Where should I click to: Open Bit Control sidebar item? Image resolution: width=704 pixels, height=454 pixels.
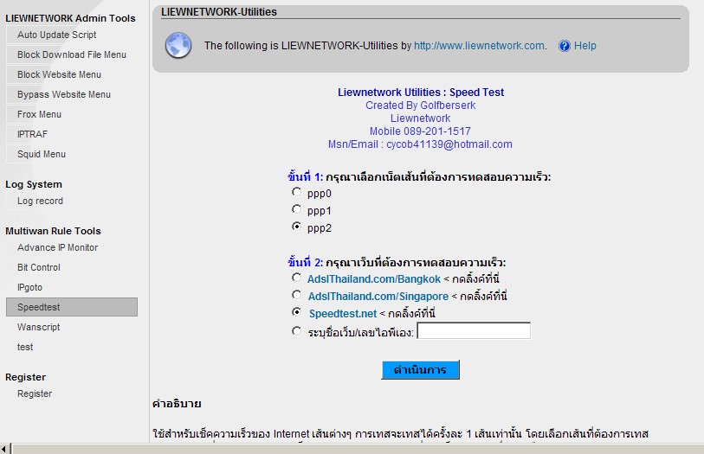39,267
